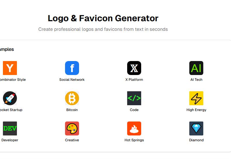Click the High Energy label
Screen dimensions: 231x159
click(196, 110)
